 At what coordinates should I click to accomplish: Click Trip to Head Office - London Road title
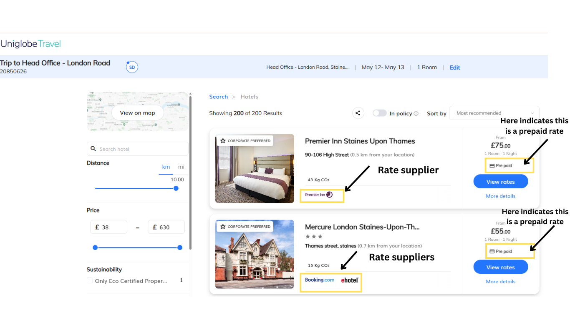pyautogui.click(x=55, y=63)
